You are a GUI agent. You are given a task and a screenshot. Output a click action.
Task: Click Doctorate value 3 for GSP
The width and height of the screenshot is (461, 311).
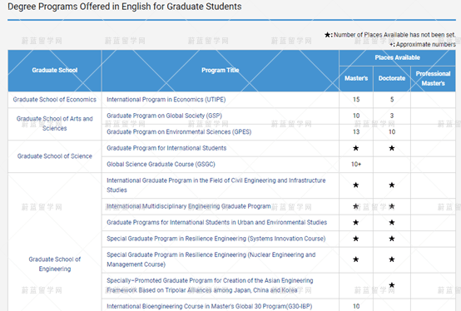[392, 116]
